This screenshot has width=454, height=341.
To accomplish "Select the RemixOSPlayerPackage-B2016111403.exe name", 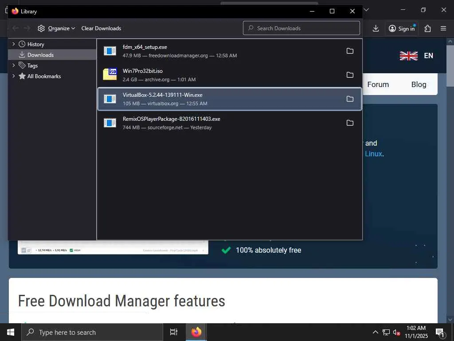I will tap(172, 119).
